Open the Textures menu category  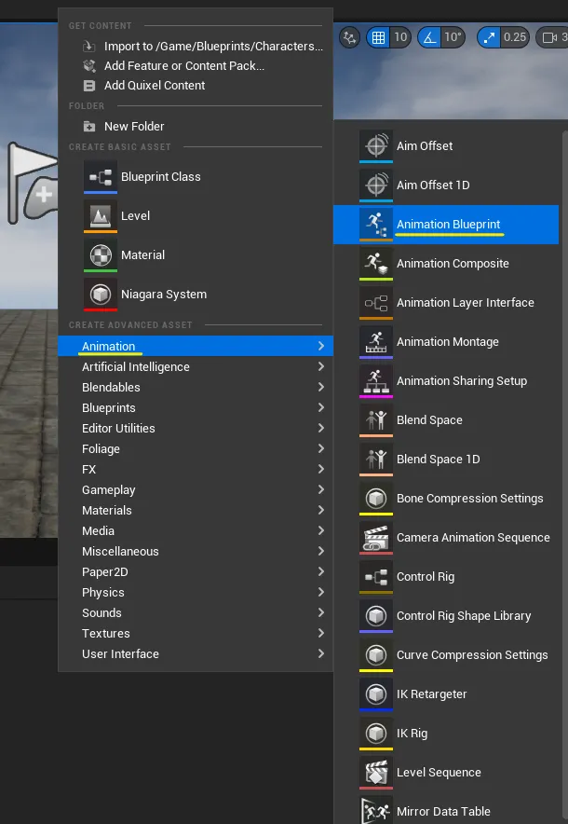[x=196, y=633]
